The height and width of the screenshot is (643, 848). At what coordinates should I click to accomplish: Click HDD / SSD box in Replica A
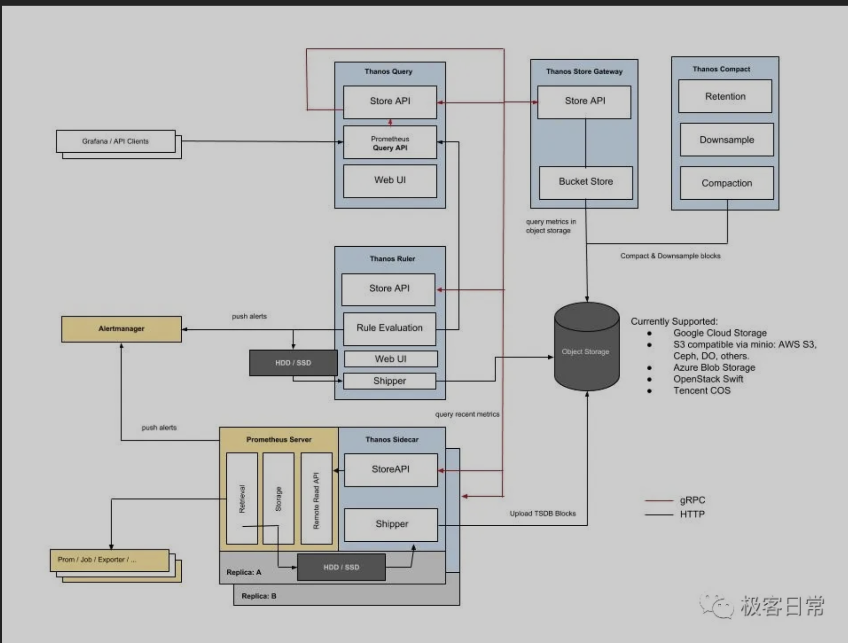[x=341, y=567]
